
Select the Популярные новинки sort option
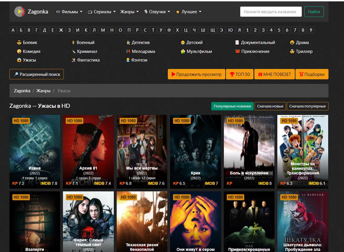(x=232, y=106)
